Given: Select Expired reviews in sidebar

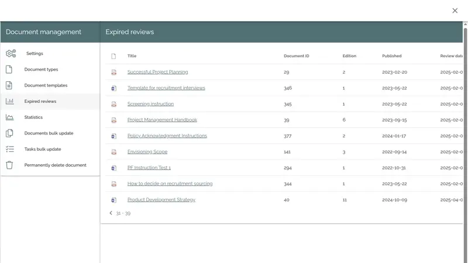Looking at the screenshot, I should [50, 101].
